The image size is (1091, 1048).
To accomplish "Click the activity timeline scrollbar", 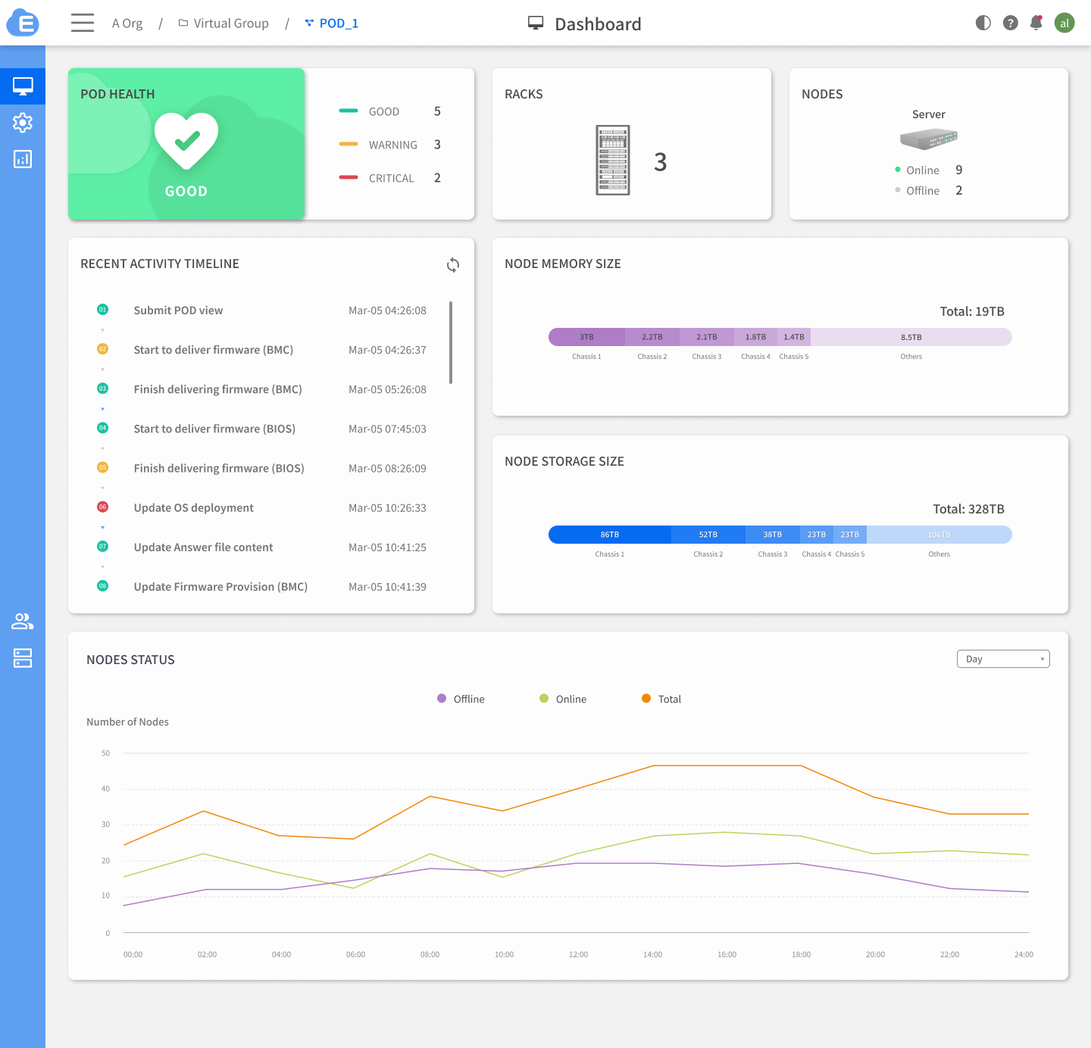I will click(x=451, y=342).
